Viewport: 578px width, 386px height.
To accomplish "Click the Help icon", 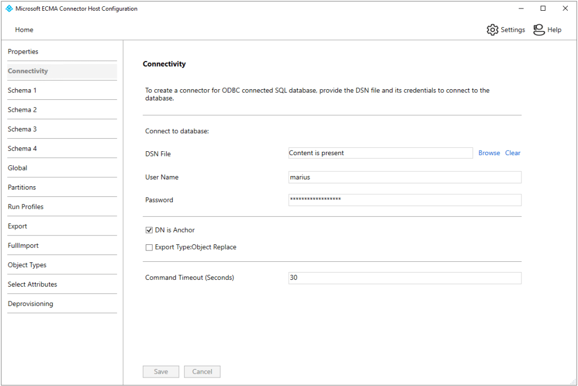I will click(x=539, y=30).
